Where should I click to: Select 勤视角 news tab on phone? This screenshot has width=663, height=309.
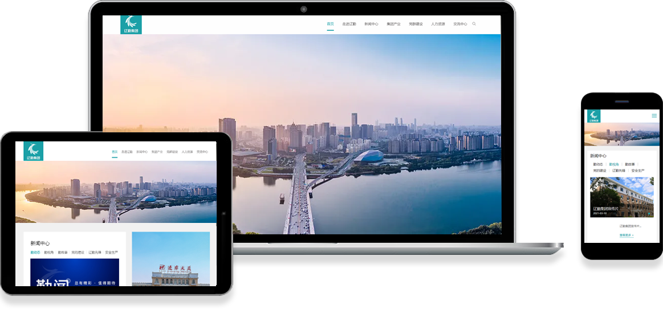click(614, 164)
